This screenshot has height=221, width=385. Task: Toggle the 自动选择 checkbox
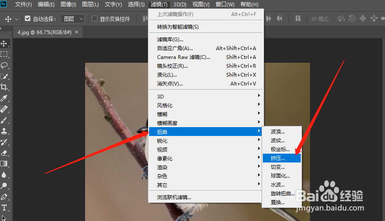[27, 19]
